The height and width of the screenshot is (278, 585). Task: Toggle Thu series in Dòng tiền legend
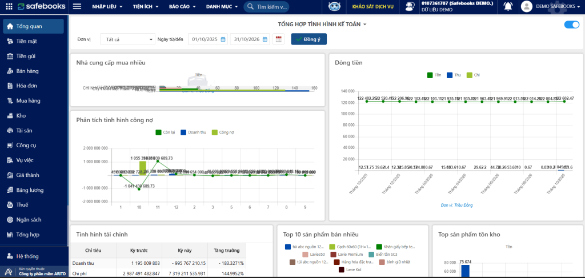(455, 75)
